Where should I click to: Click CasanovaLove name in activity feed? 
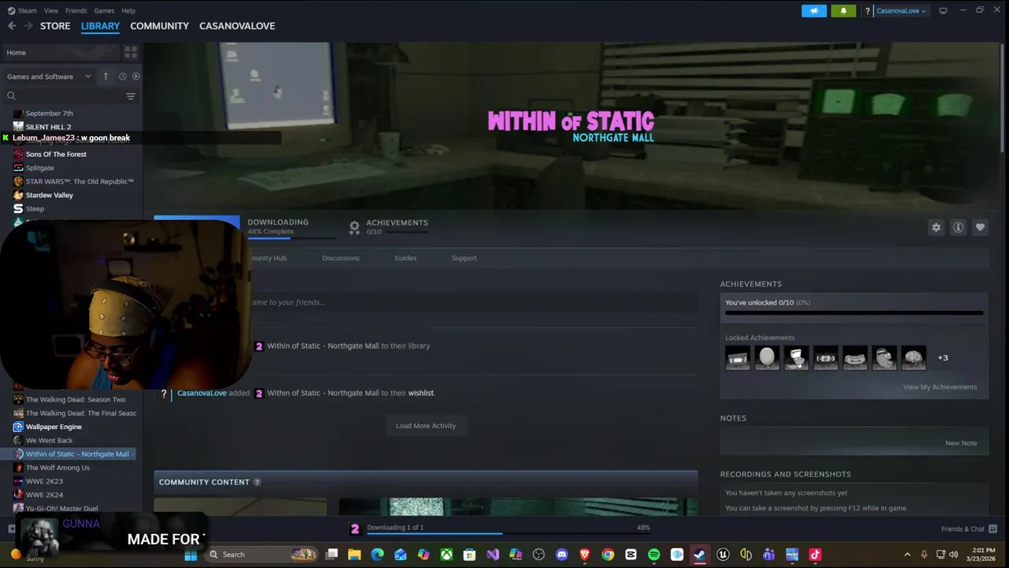(x=202, y=393)
